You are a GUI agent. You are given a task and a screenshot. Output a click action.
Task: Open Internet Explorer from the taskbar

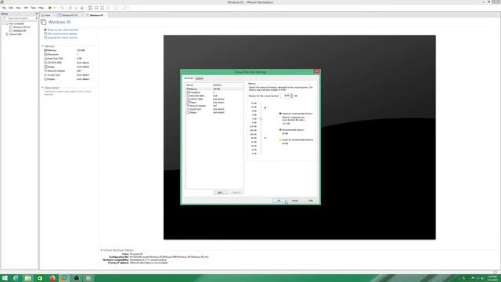point(16,278)
